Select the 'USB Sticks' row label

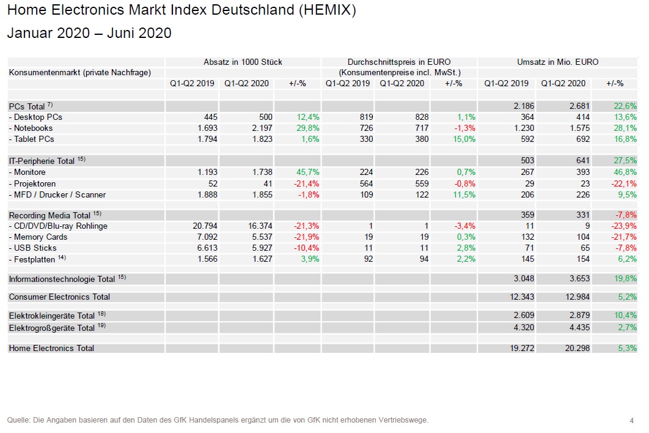click(x=32, y=248)
